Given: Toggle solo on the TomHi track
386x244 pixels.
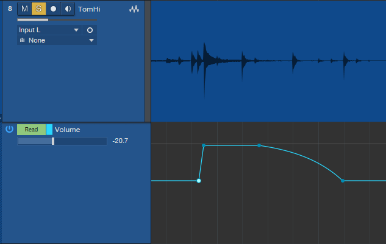Looking at the screenshot, I should tap(39, 9).
